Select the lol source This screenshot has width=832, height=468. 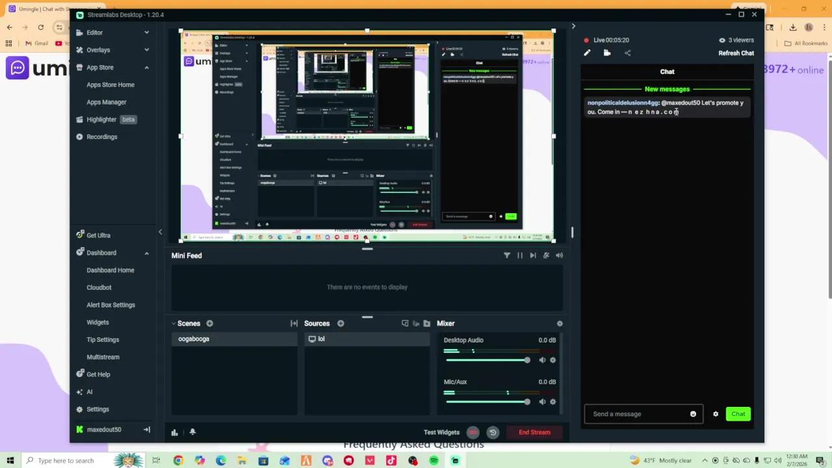(367, 339)
